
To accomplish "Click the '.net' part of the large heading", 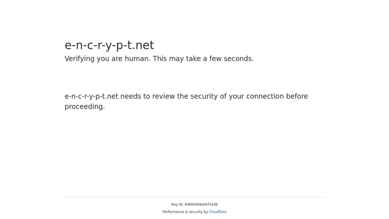I will (144, 46).
